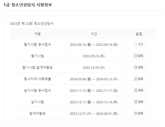Click the 알림 column header
The width and height of the screenshot is (165, 127).
click(x=139, y=34)
